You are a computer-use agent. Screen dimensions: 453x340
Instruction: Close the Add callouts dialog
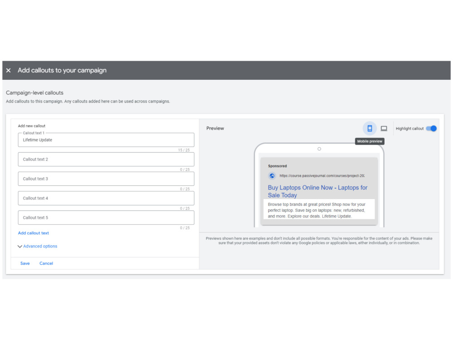point(8,70)
